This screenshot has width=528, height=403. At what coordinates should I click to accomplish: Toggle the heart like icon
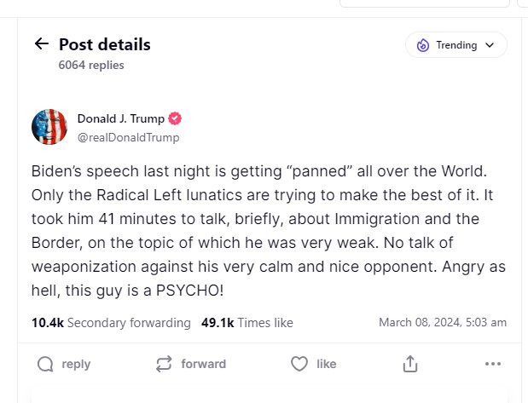click(299, 364)
